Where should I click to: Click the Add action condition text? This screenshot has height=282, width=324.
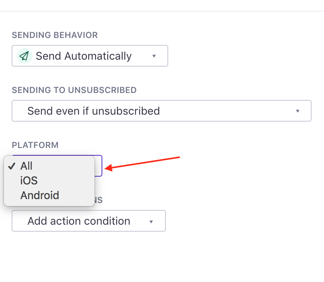click(79, 221)
